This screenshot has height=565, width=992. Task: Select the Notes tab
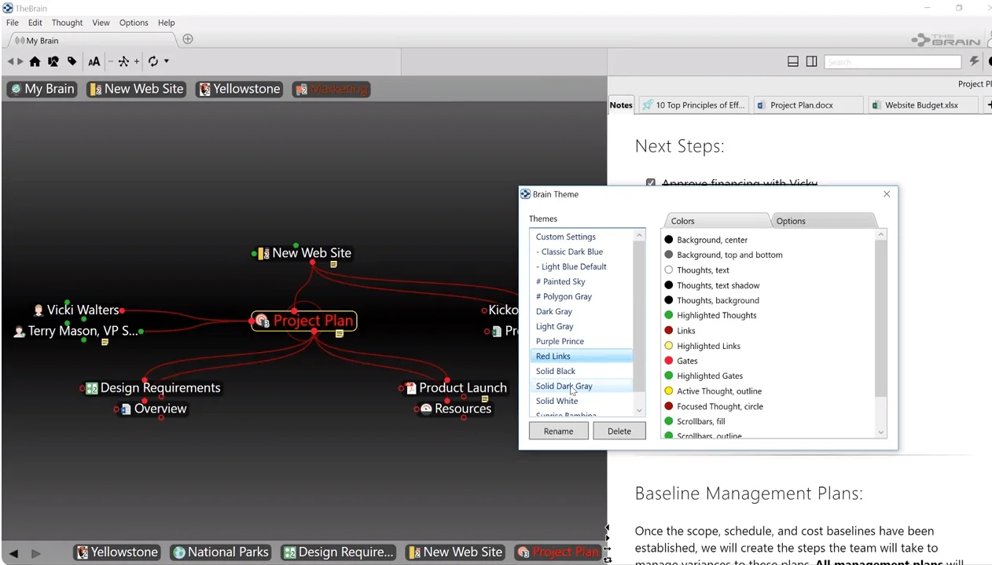tap(621, 105)
